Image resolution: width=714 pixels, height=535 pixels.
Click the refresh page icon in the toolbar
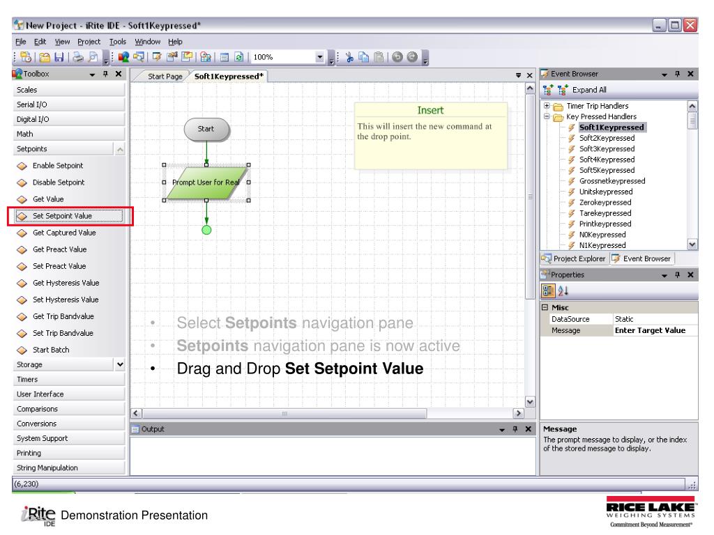point(239,57)
